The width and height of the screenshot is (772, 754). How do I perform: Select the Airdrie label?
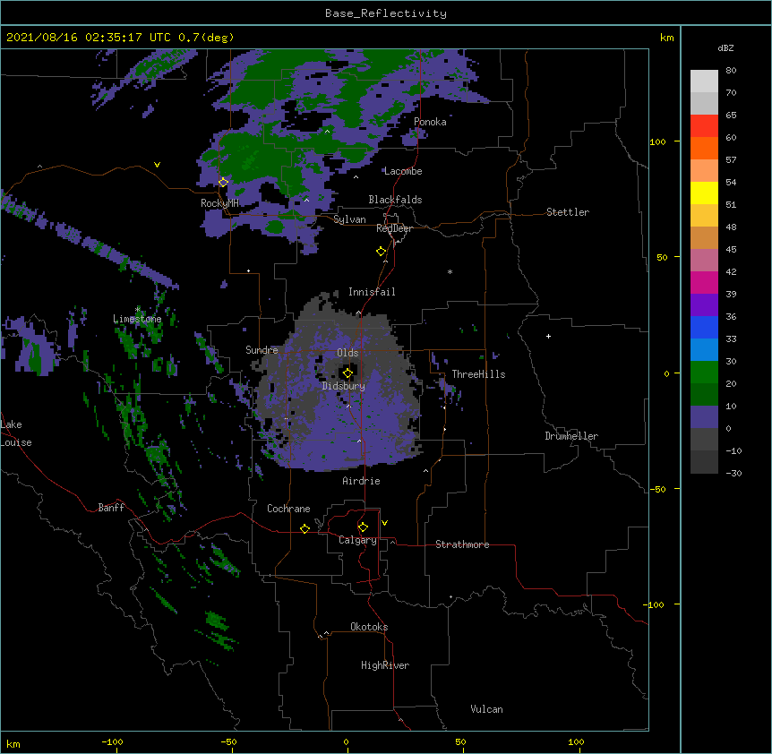[362, 481]
